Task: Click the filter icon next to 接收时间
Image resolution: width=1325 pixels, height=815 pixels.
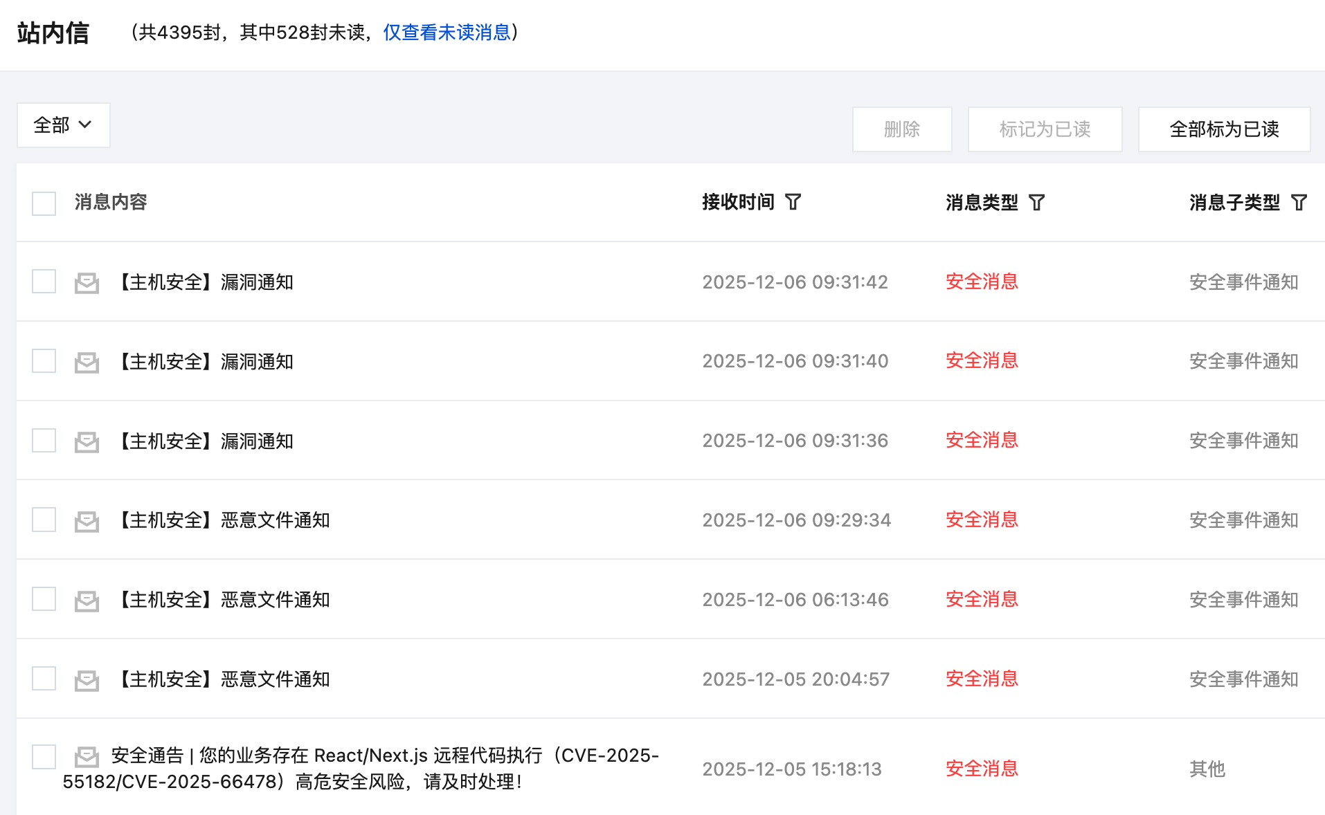Action: coord(793,202)
